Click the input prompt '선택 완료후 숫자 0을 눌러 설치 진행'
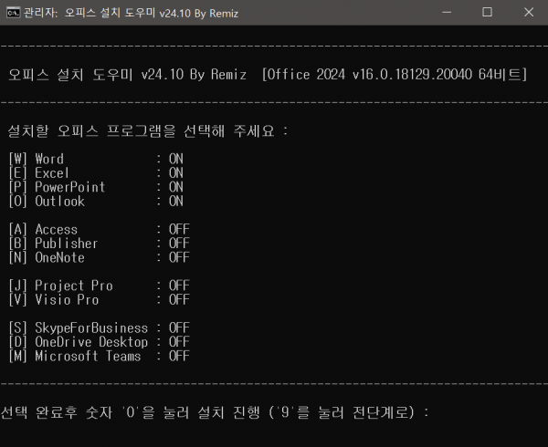The image size is (548, 447). click(x=130, y=412)
